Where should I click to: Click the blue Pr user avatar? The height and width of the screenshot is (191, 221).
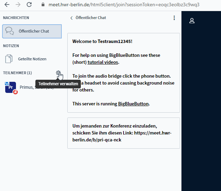[11, 88]
